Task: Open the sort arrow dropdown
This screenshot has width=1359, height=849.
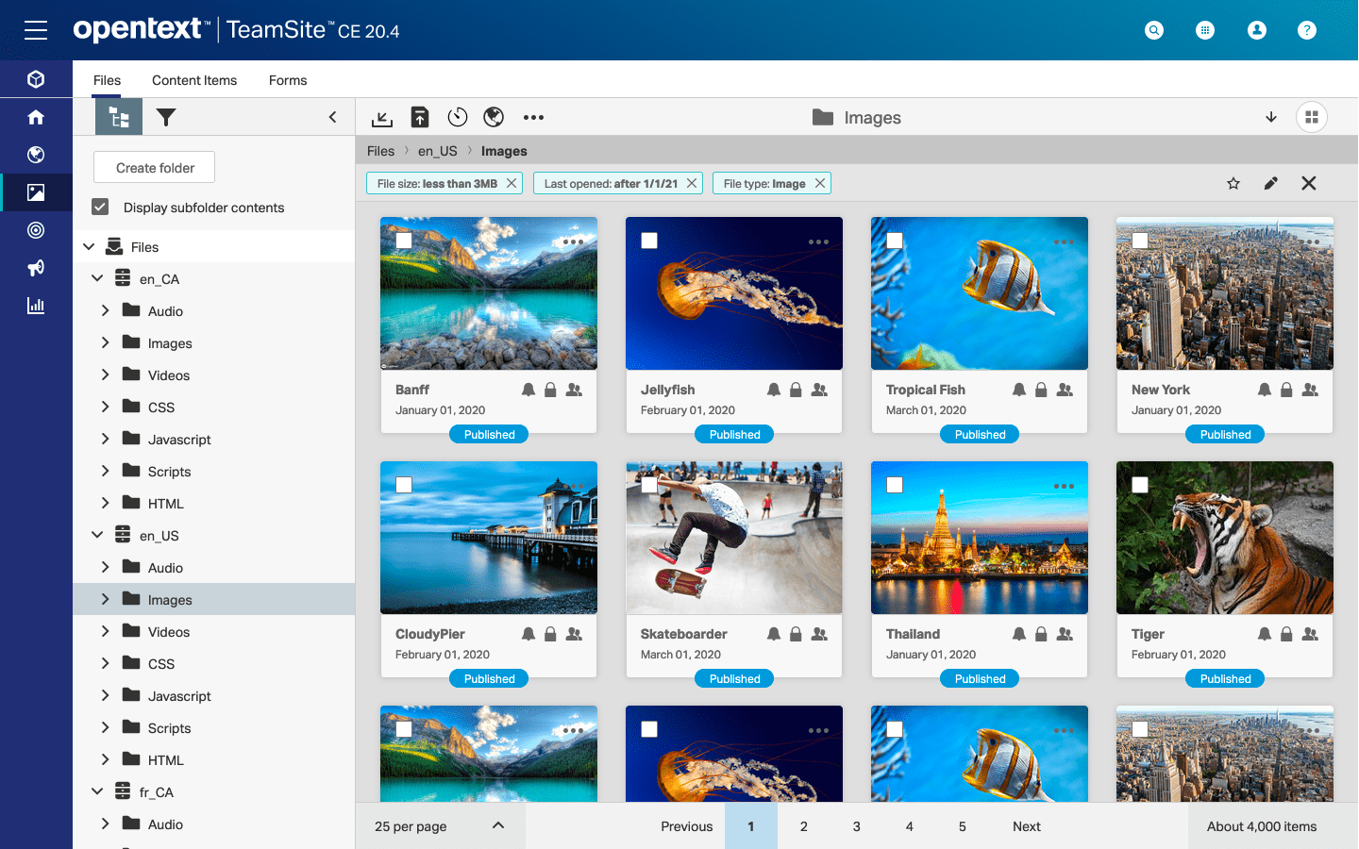Action: click(1271, 117)
